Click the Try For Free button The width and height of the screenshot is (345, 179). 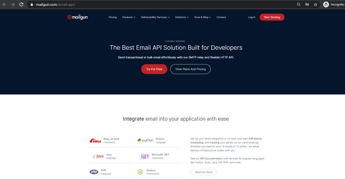pyautogui.click(x=154, y=69)
